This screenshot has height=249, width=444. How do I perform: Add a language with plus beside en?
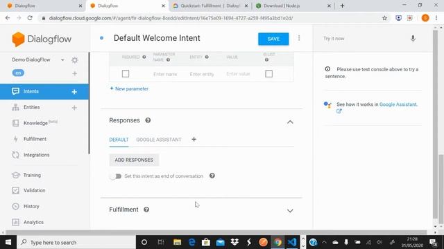point(74,73)
